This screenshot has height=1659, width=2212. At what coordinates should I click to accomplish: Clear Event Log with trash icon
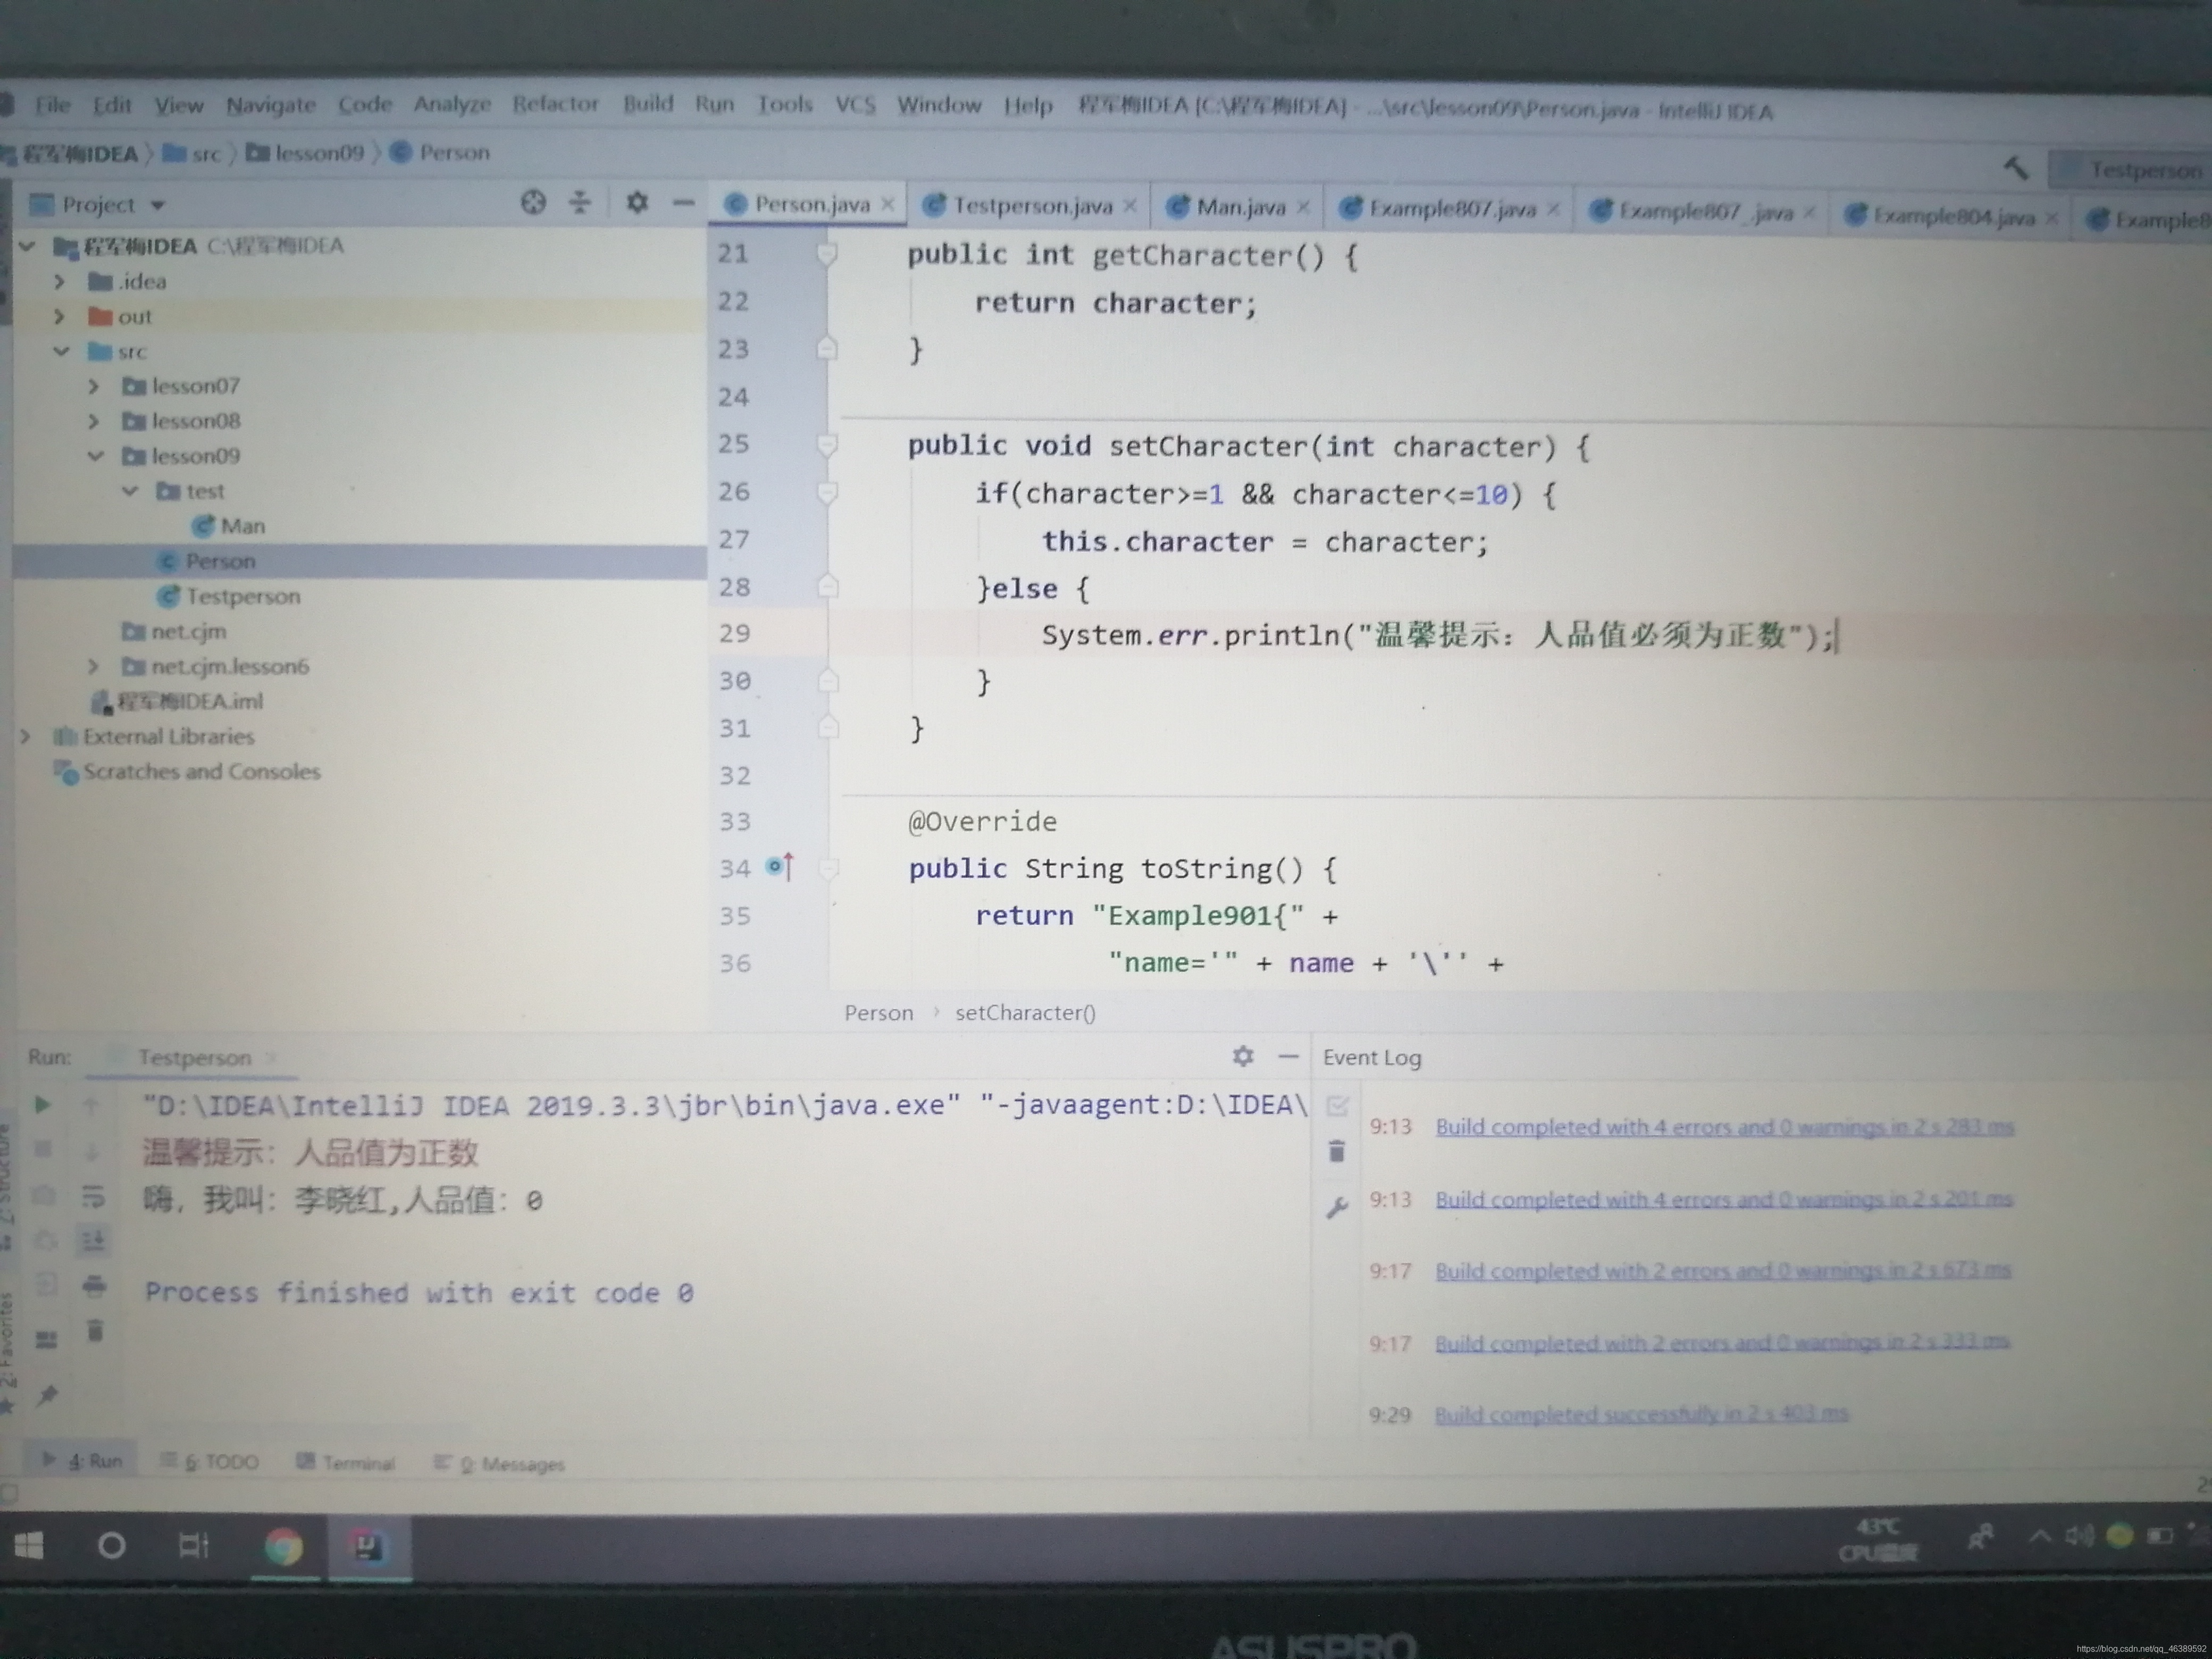(x=1337, y=1151)
